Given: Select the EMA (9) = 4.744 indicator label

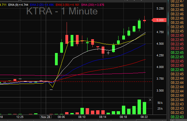Looking at the screenshot, I should pyautogui.click(x=18, y=5).
